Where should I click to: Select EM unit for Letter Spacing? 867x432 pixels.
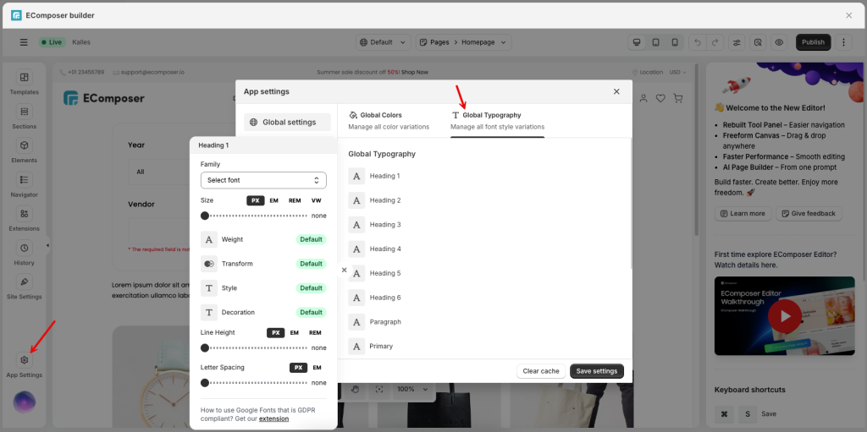[x=317, y=368]
